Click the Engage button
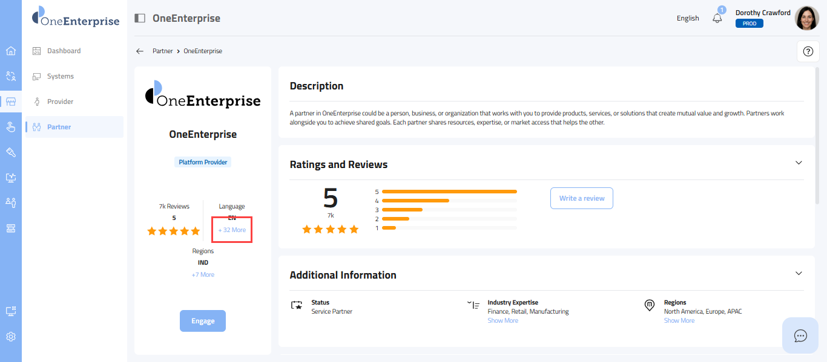This screenshot has height=362, width=827. click(203, 321)
